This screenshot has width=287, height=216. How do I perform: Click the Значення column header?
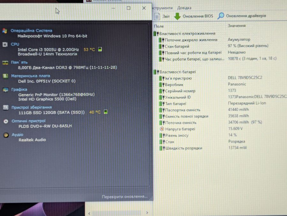[x=237, y=26]
